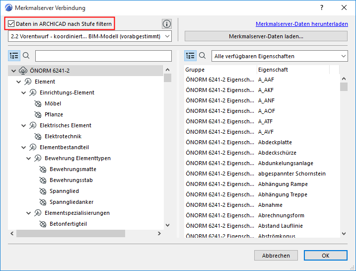Click the Elektrisches Element branch icon
Image resolution: width=356 pixels, height=271 pixels.
(33, 125)
